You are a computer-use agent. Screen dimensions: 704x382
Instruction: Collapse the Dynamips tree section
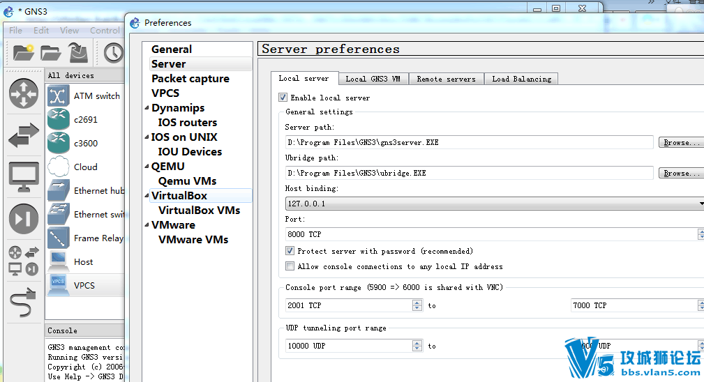click(147, 107)
